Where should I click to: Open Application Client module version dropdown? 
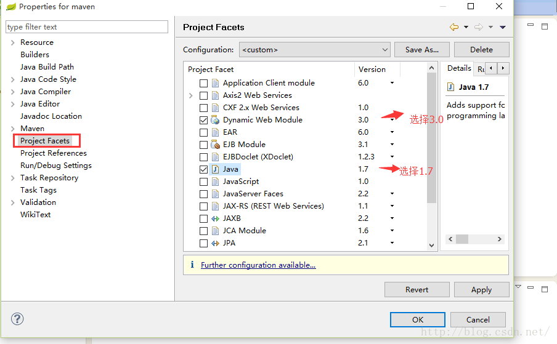click(392, 82)
